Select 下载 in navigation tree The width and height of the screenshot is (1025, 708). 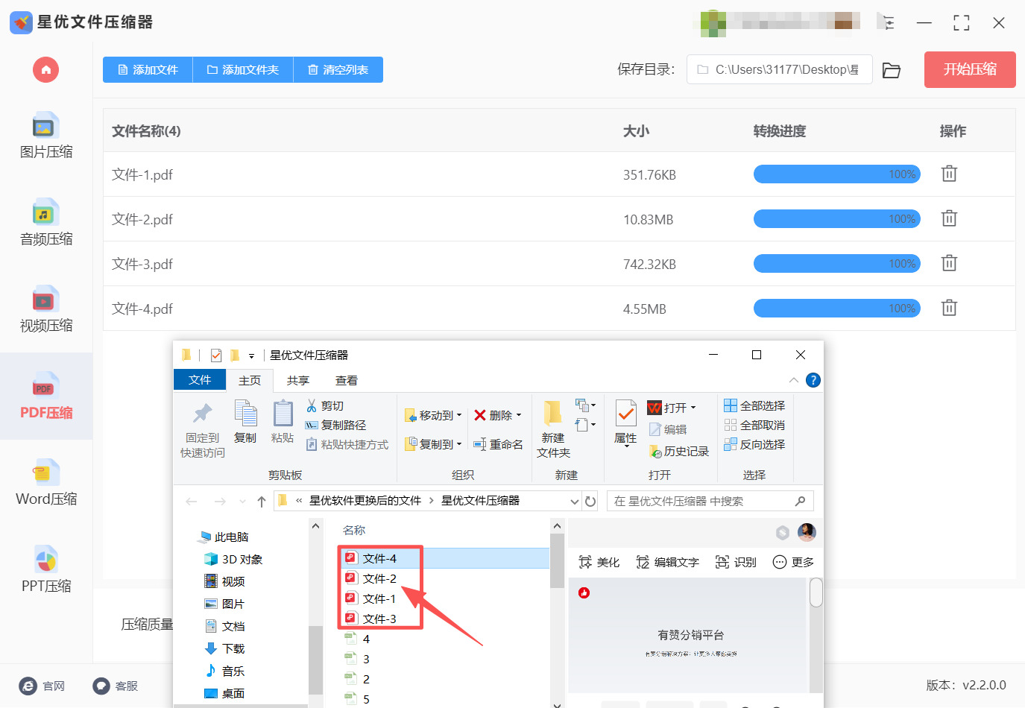pyautogui.click(x=224, y=648)
